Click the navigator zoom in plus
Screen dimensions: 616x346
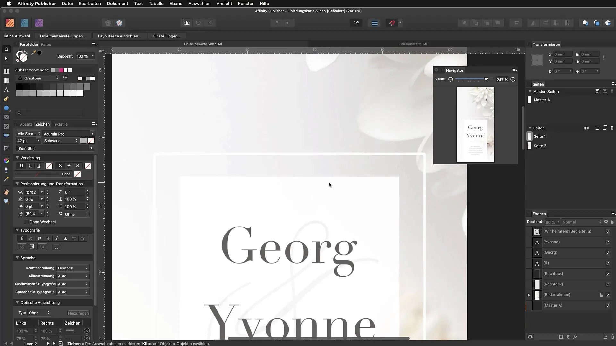pyautogui.click(x=513, y=79)
